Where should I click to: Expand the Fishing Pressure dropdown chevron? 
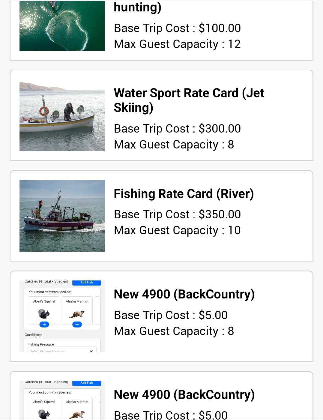(91, 351)
